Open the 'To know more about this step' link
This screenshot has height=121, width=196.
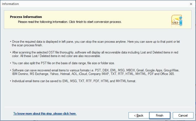tap(45, 114)
